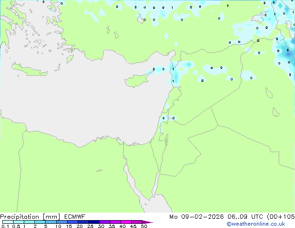Click the island of Crete on the map
Image resolution: width=295 pixels, height=228 pixels.
pos(29,70)
